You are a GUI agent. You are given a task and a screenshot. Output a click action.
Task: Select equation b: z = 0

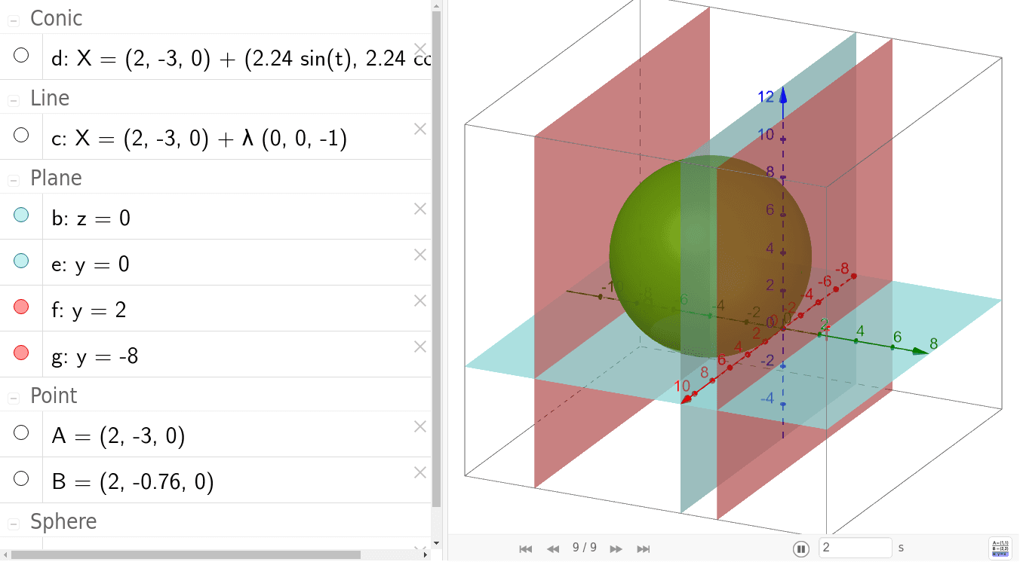pyautogui.click(x=91, y=218)
